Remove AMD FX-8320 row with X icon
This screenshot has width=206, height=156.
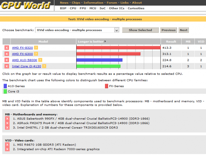tap(7, 48)
